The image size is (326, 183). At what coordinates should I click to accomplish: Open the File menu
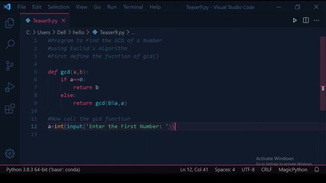pos(21,7)
